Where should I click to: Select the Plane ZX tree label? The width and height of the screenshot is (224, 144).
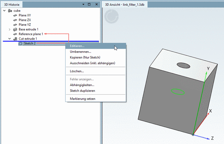pos(25,20)
